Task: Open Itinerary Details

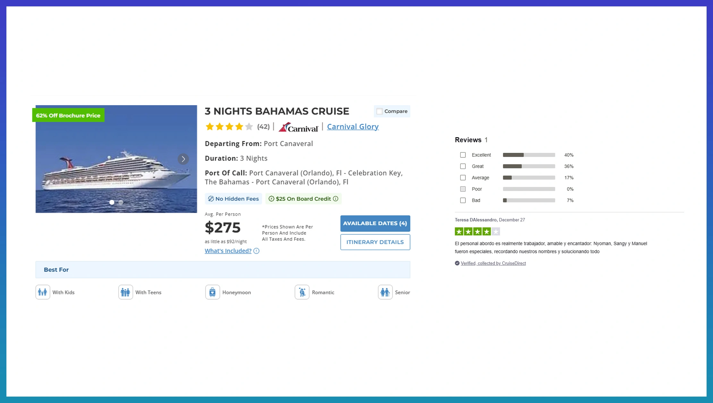Action: coord(375,242)
